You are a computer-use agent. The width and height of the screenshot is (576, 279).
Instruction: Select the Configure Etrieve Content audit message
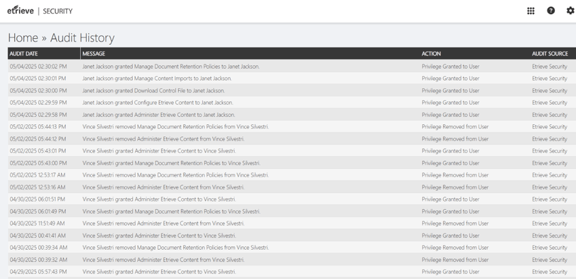(157, 103)
